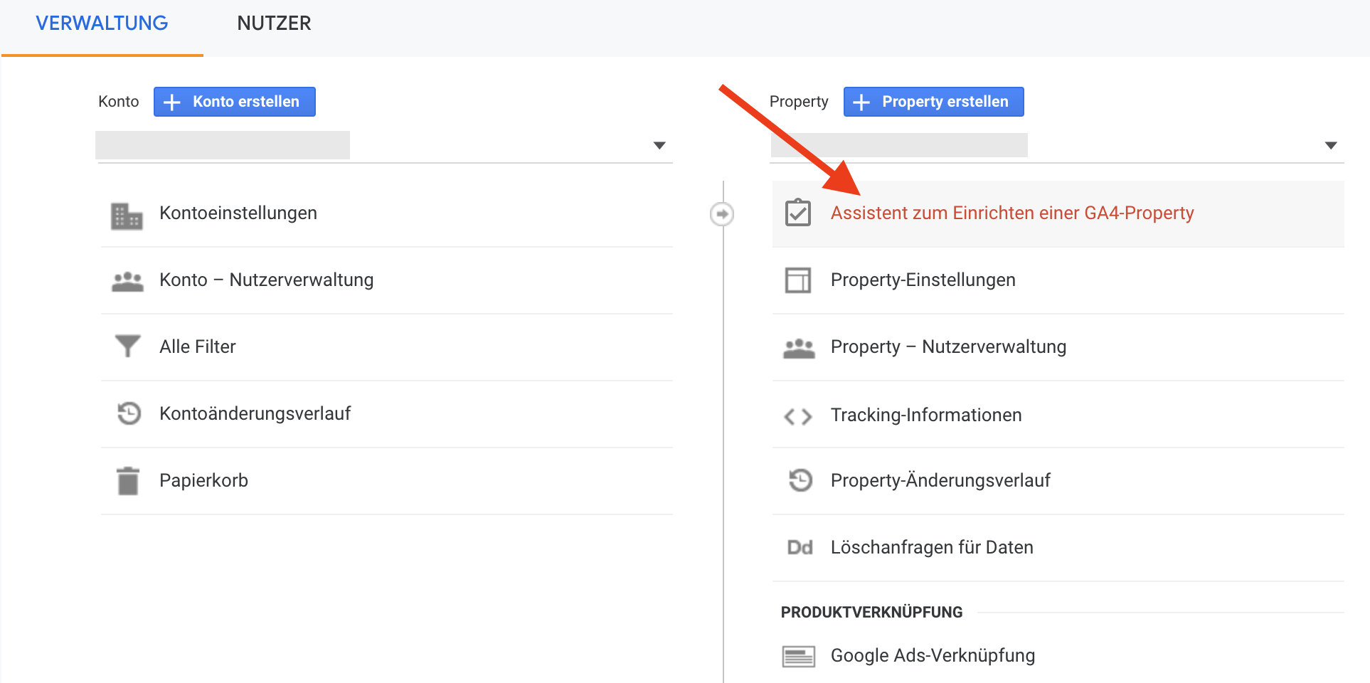Click the Dd icon for Löschanfragen
This screenshot has height=683, width=1370.
tap(800, 547)
